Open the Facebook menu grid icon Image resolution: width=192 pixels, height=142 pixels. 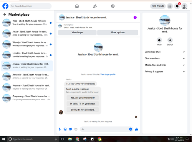pos(170,6)
